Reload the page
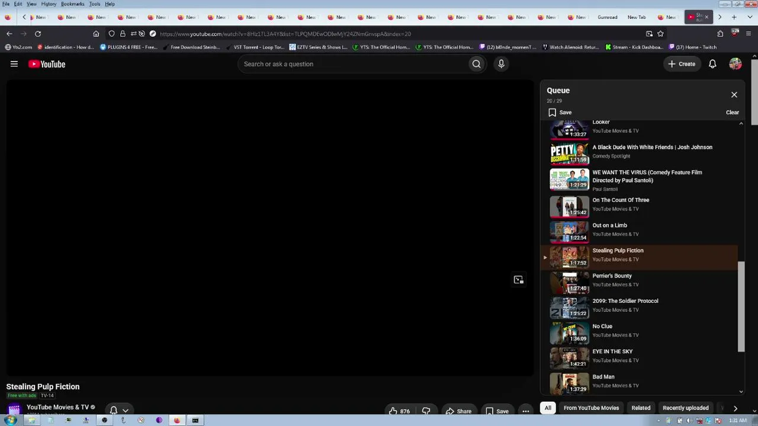 pos(38,34)
